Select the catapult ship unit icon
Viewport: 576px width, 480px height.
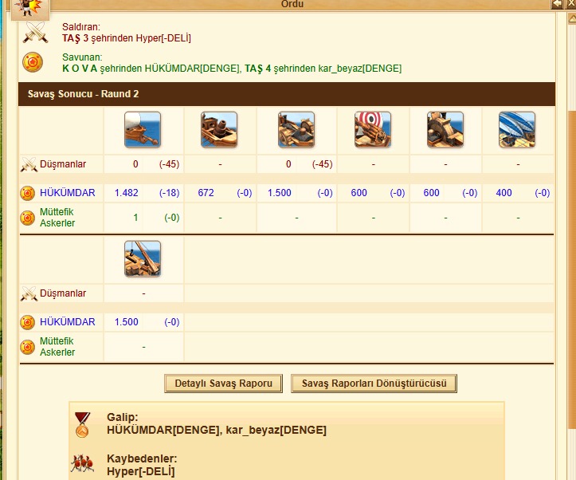tap(296, 130)
